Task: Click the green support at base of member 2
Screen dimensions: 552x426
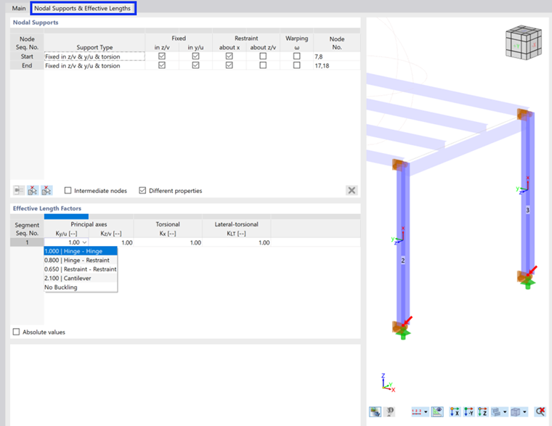Action: tap(403, 333)
